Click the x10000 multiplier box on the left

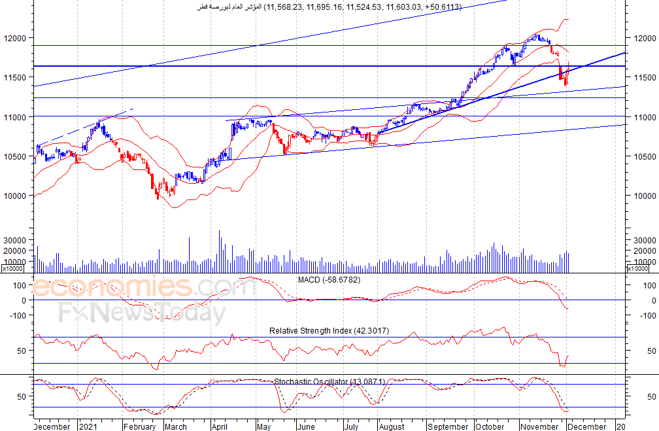point(12,269)
